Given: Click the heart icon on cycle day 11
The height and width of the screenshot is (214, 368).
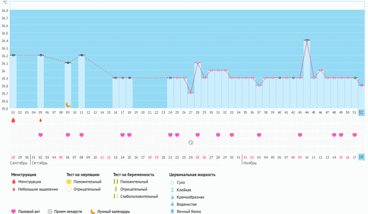Looking at the screenshot, I should 82,135.
